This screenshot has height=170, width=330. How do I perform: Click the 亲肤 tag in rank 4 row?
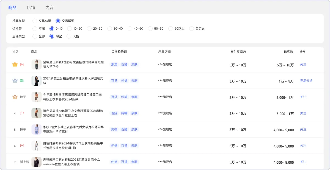pyautogui.click(x=134, y=113)
